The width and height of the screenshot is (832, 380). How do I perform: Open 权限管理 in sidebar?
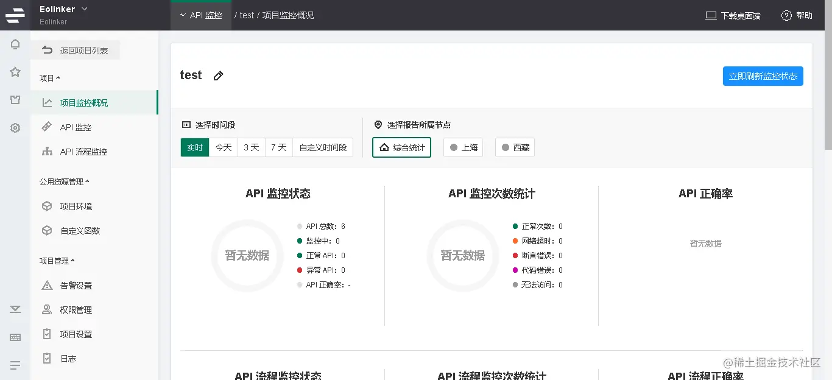tap(94, 309)
